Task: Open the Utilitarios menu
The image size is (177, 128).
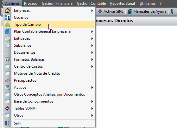Action: 148,3
